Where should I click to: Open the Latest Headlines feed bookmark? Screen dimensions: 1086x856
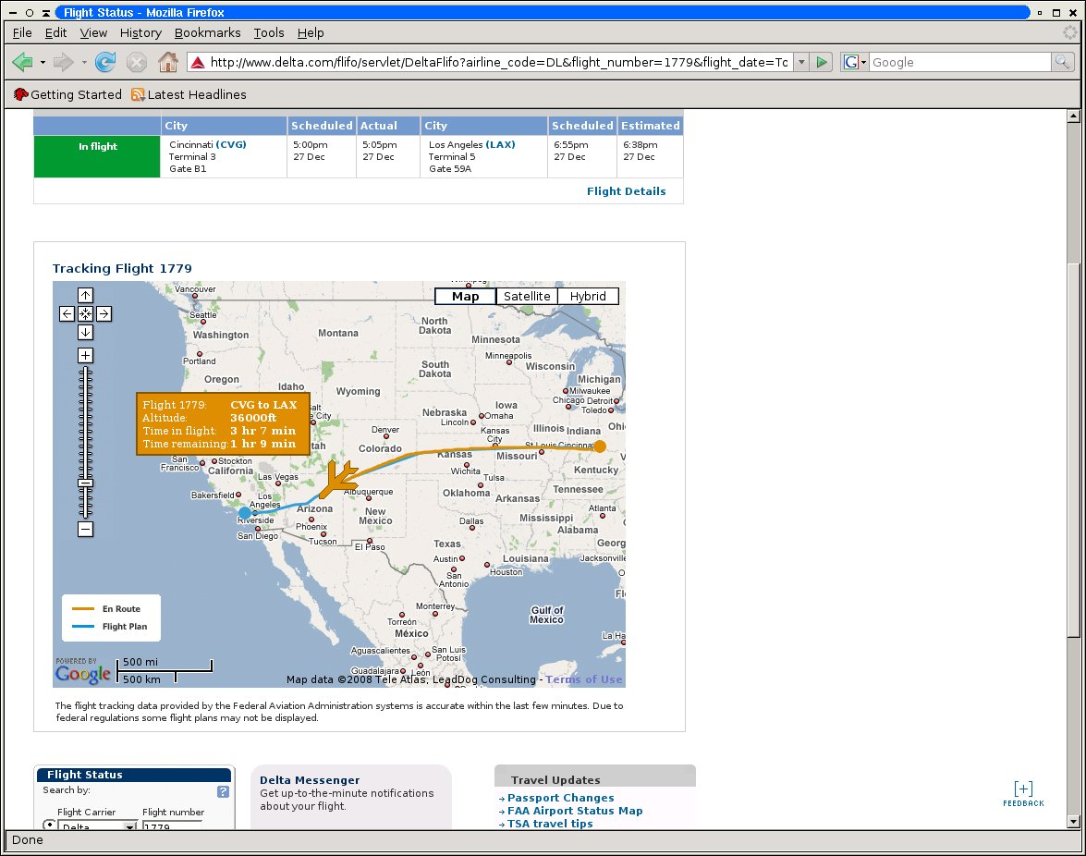click(x=189, y=95)
